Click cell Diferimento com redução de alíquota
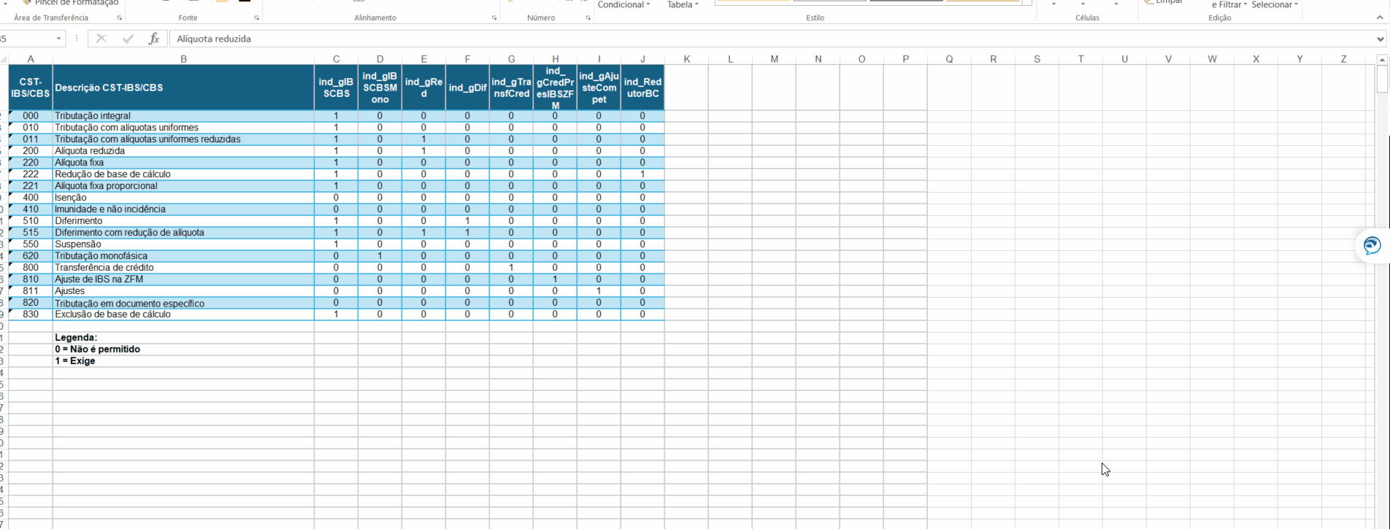Image resolution: width=1390 pixels, height=529 pixels. click(183, 233)
